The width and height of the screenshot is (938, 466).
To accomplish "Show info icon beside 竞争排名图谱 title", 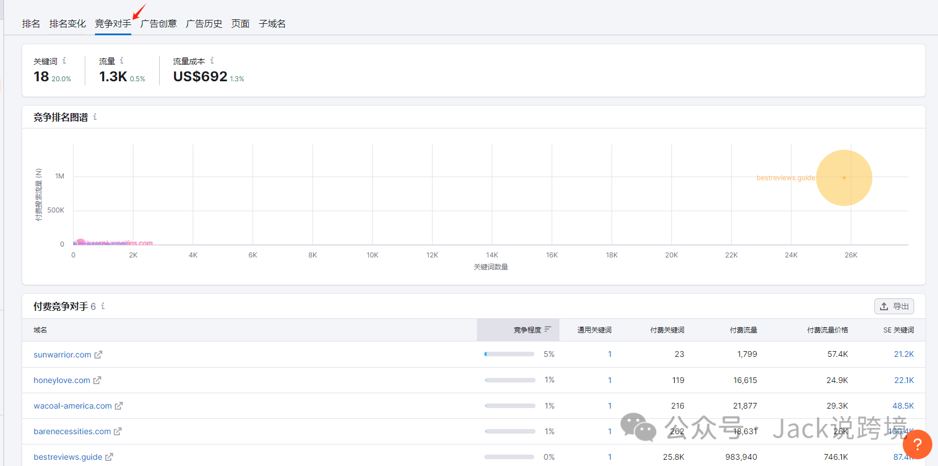I will 95,116.
